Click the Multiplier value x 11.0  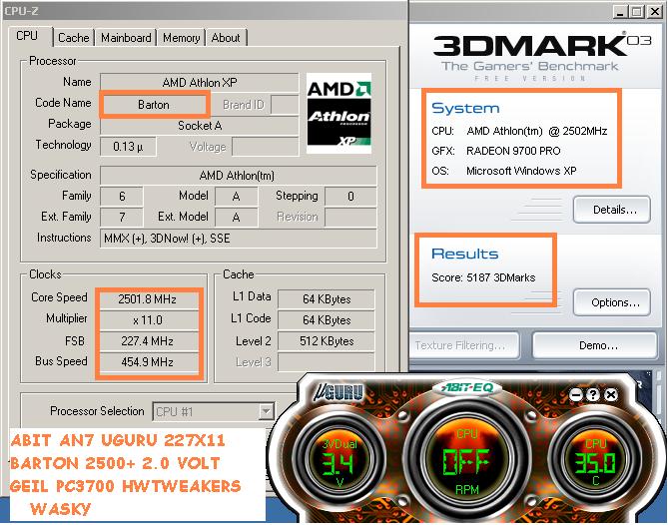pyautogui.click(x=148, y=320)
